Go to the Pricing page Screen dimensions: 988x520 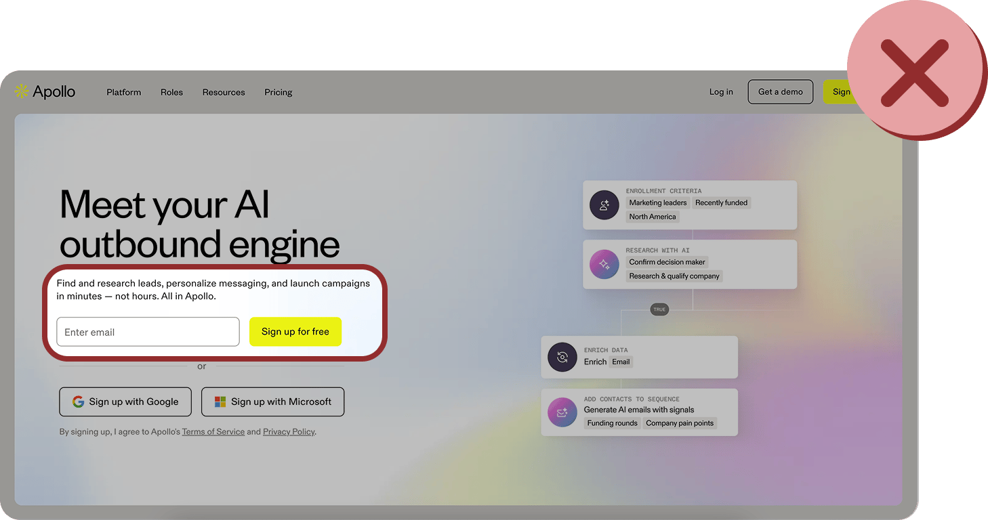click(x=279, y=92)
